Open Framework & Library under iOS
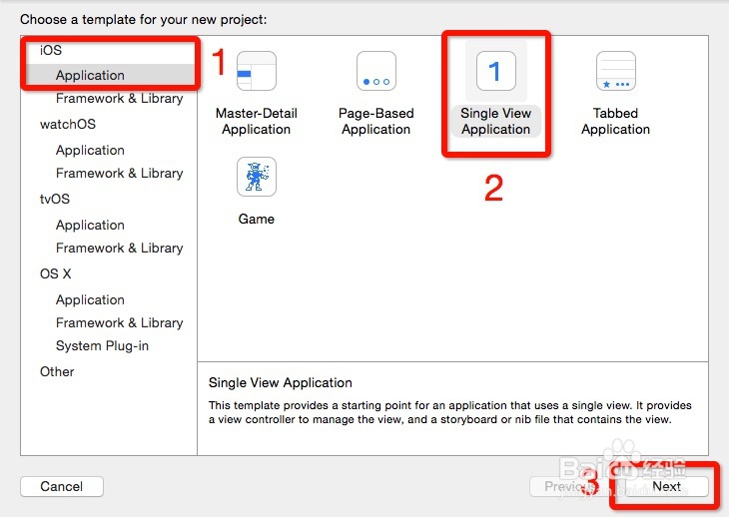Image resolution: width=729 pixels, height=517 pixels. (119, 99)
